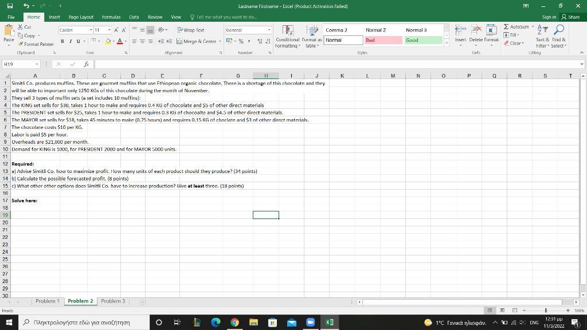Apply Comma Style number format
587x330 pixels.
249,41
